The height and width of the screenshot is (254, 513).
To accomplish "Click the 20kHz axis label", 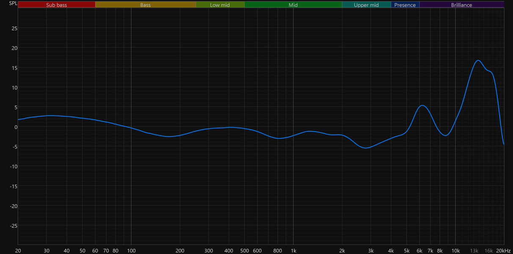I will (504, 251).
